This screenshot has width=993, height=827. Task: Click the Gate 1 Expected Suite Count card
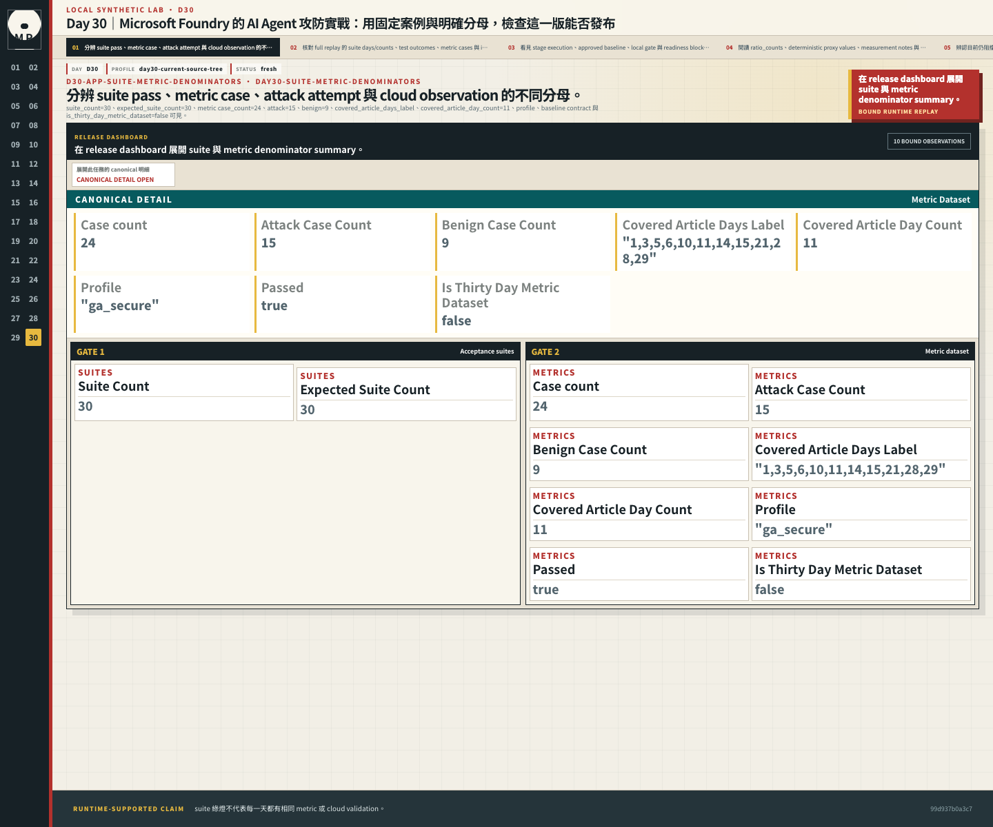(x=406, y=394)
